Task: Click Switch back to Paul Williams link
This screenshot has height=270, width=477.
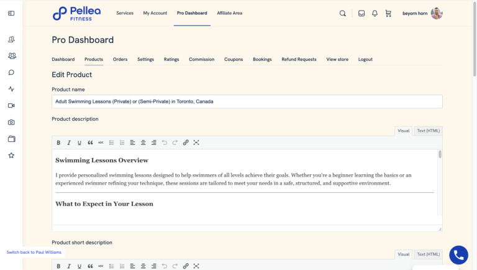Action: 34,253
